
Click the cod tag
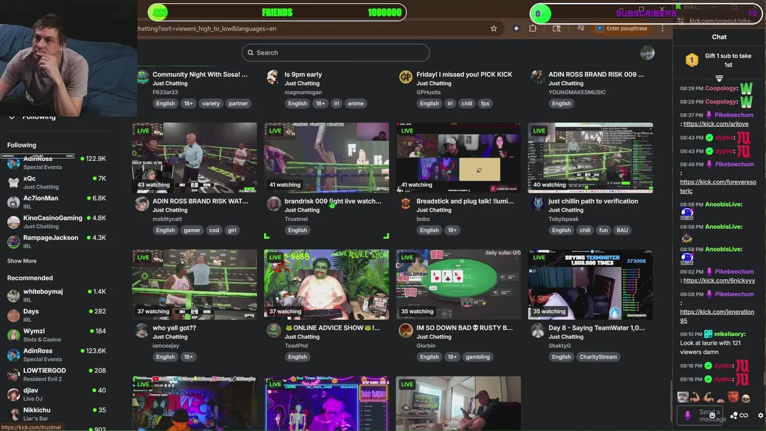click(214, 230)
